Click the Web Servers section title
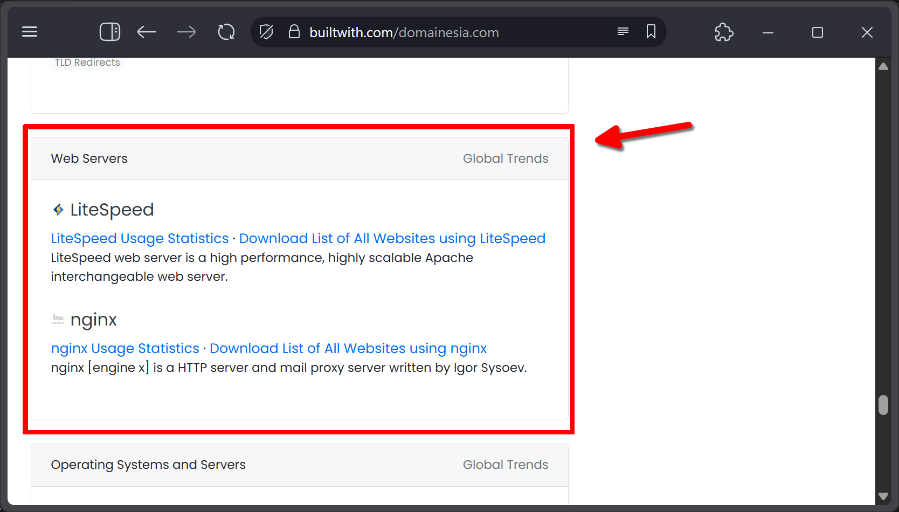The width and height of the screenshot is (899, 512). pyautogui.click(x=89, y=158)
